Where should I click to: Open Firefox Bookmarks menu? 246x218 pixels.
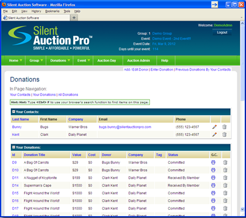(52, 11)
